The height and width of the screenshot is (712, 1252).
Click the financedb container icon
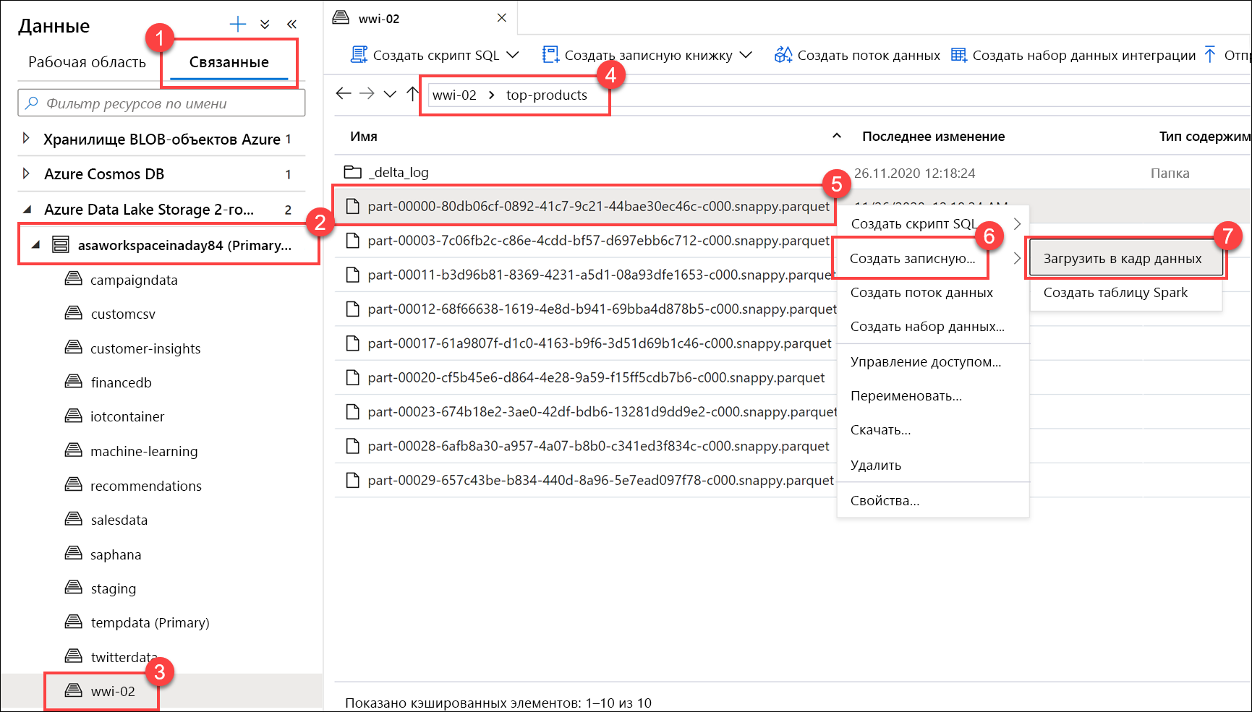[x=74, y=381]
